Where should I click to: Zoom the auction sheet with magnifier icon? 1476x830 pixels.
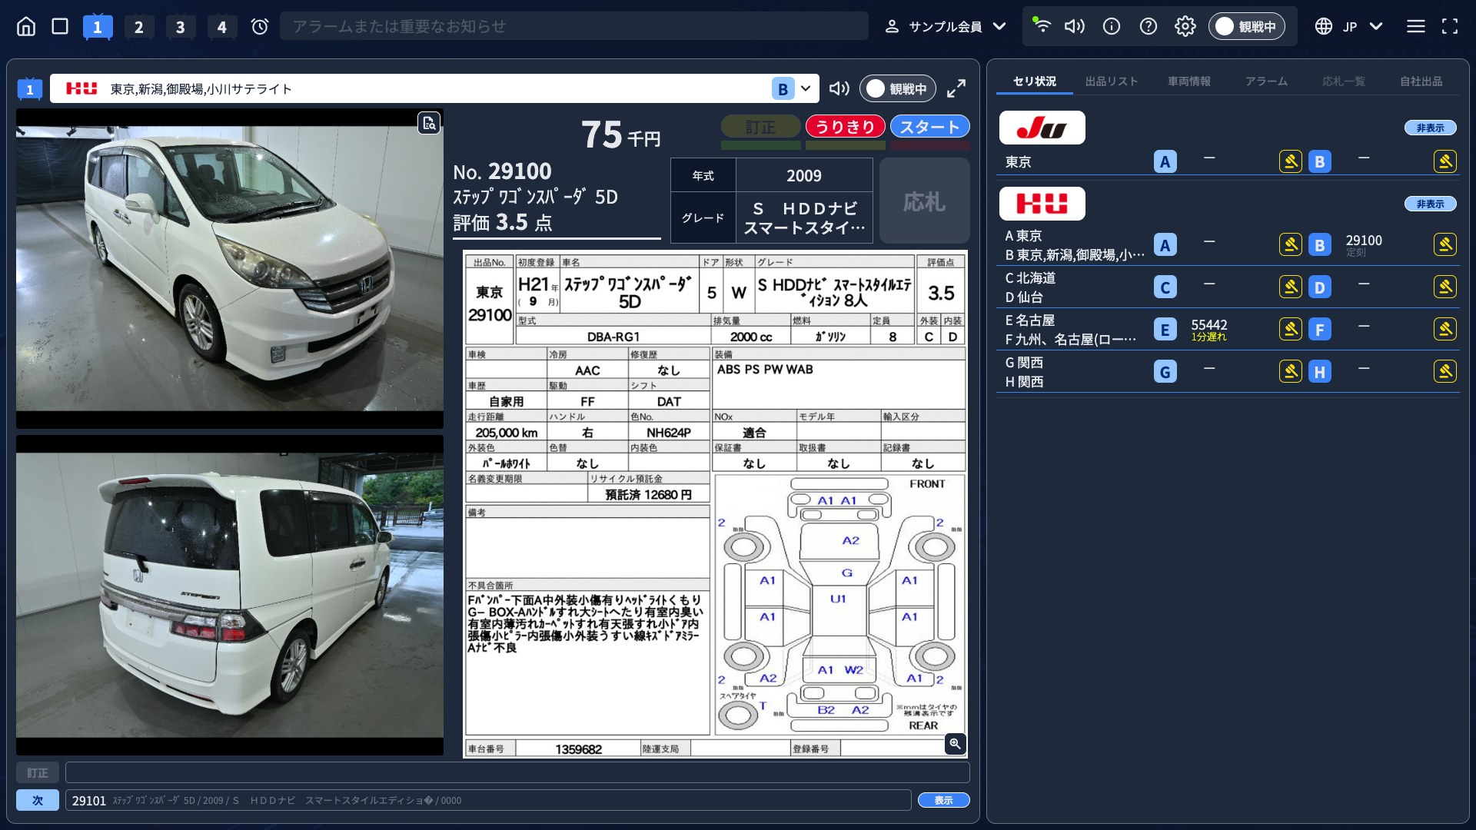click(x=955, y=743)
